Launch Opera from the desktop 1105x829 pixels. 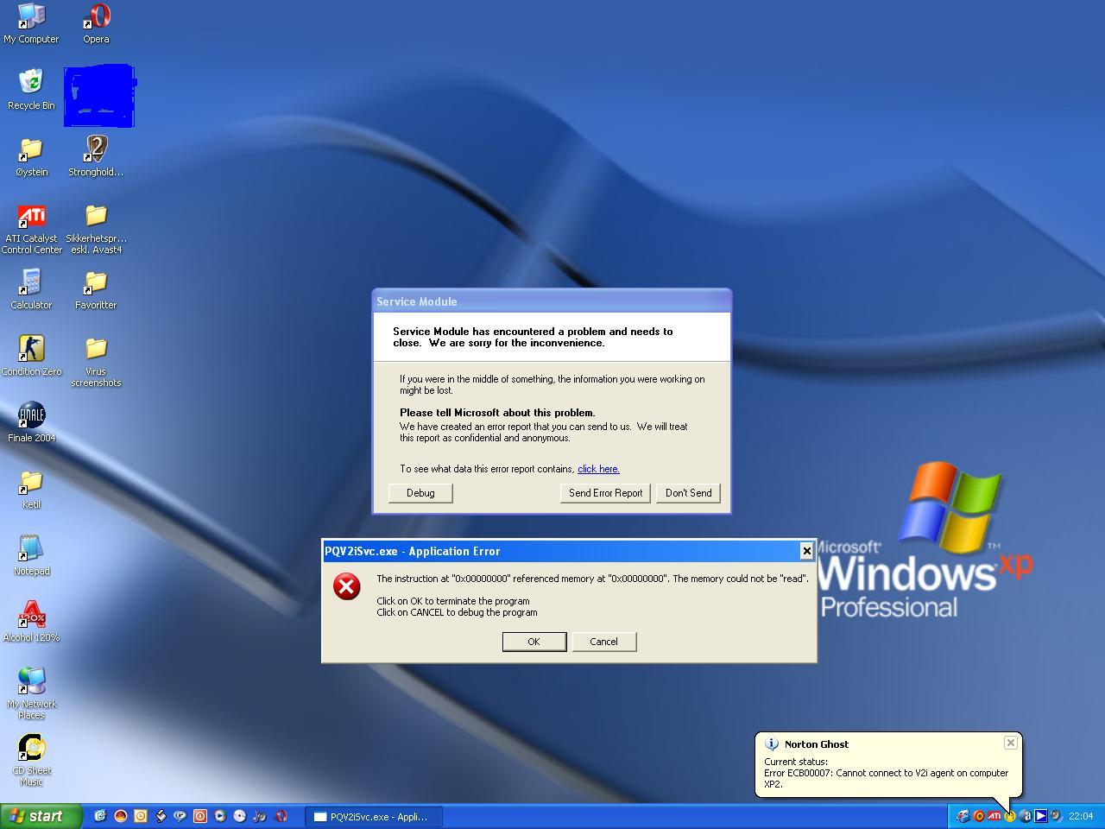96,22
